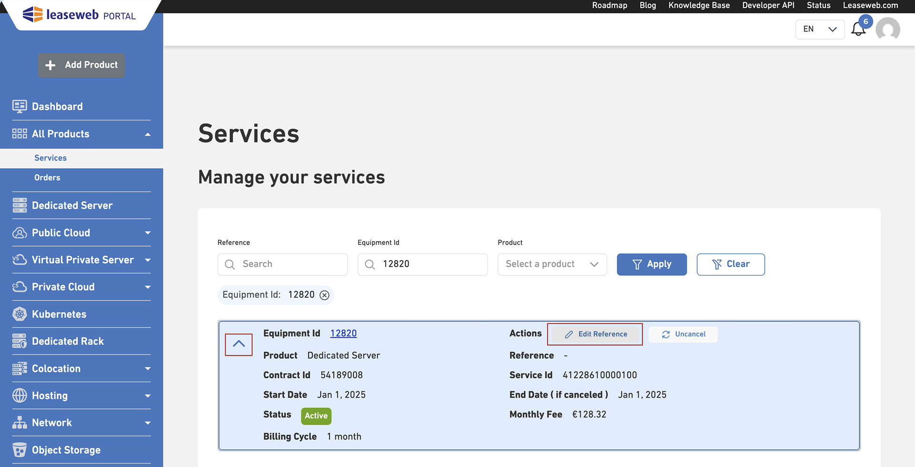Click the Object Storage bucket icon
This screenshot has width=915, height=467.
(20, 450)
